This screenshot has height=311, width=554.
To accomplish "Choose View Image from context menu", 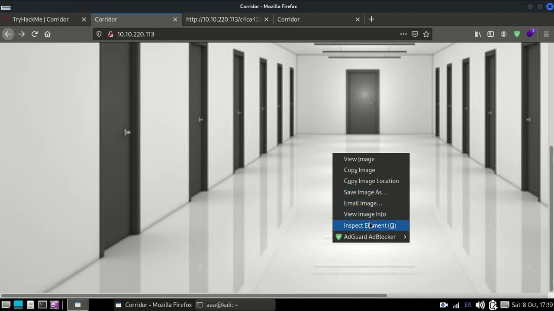I will point(371,159).
